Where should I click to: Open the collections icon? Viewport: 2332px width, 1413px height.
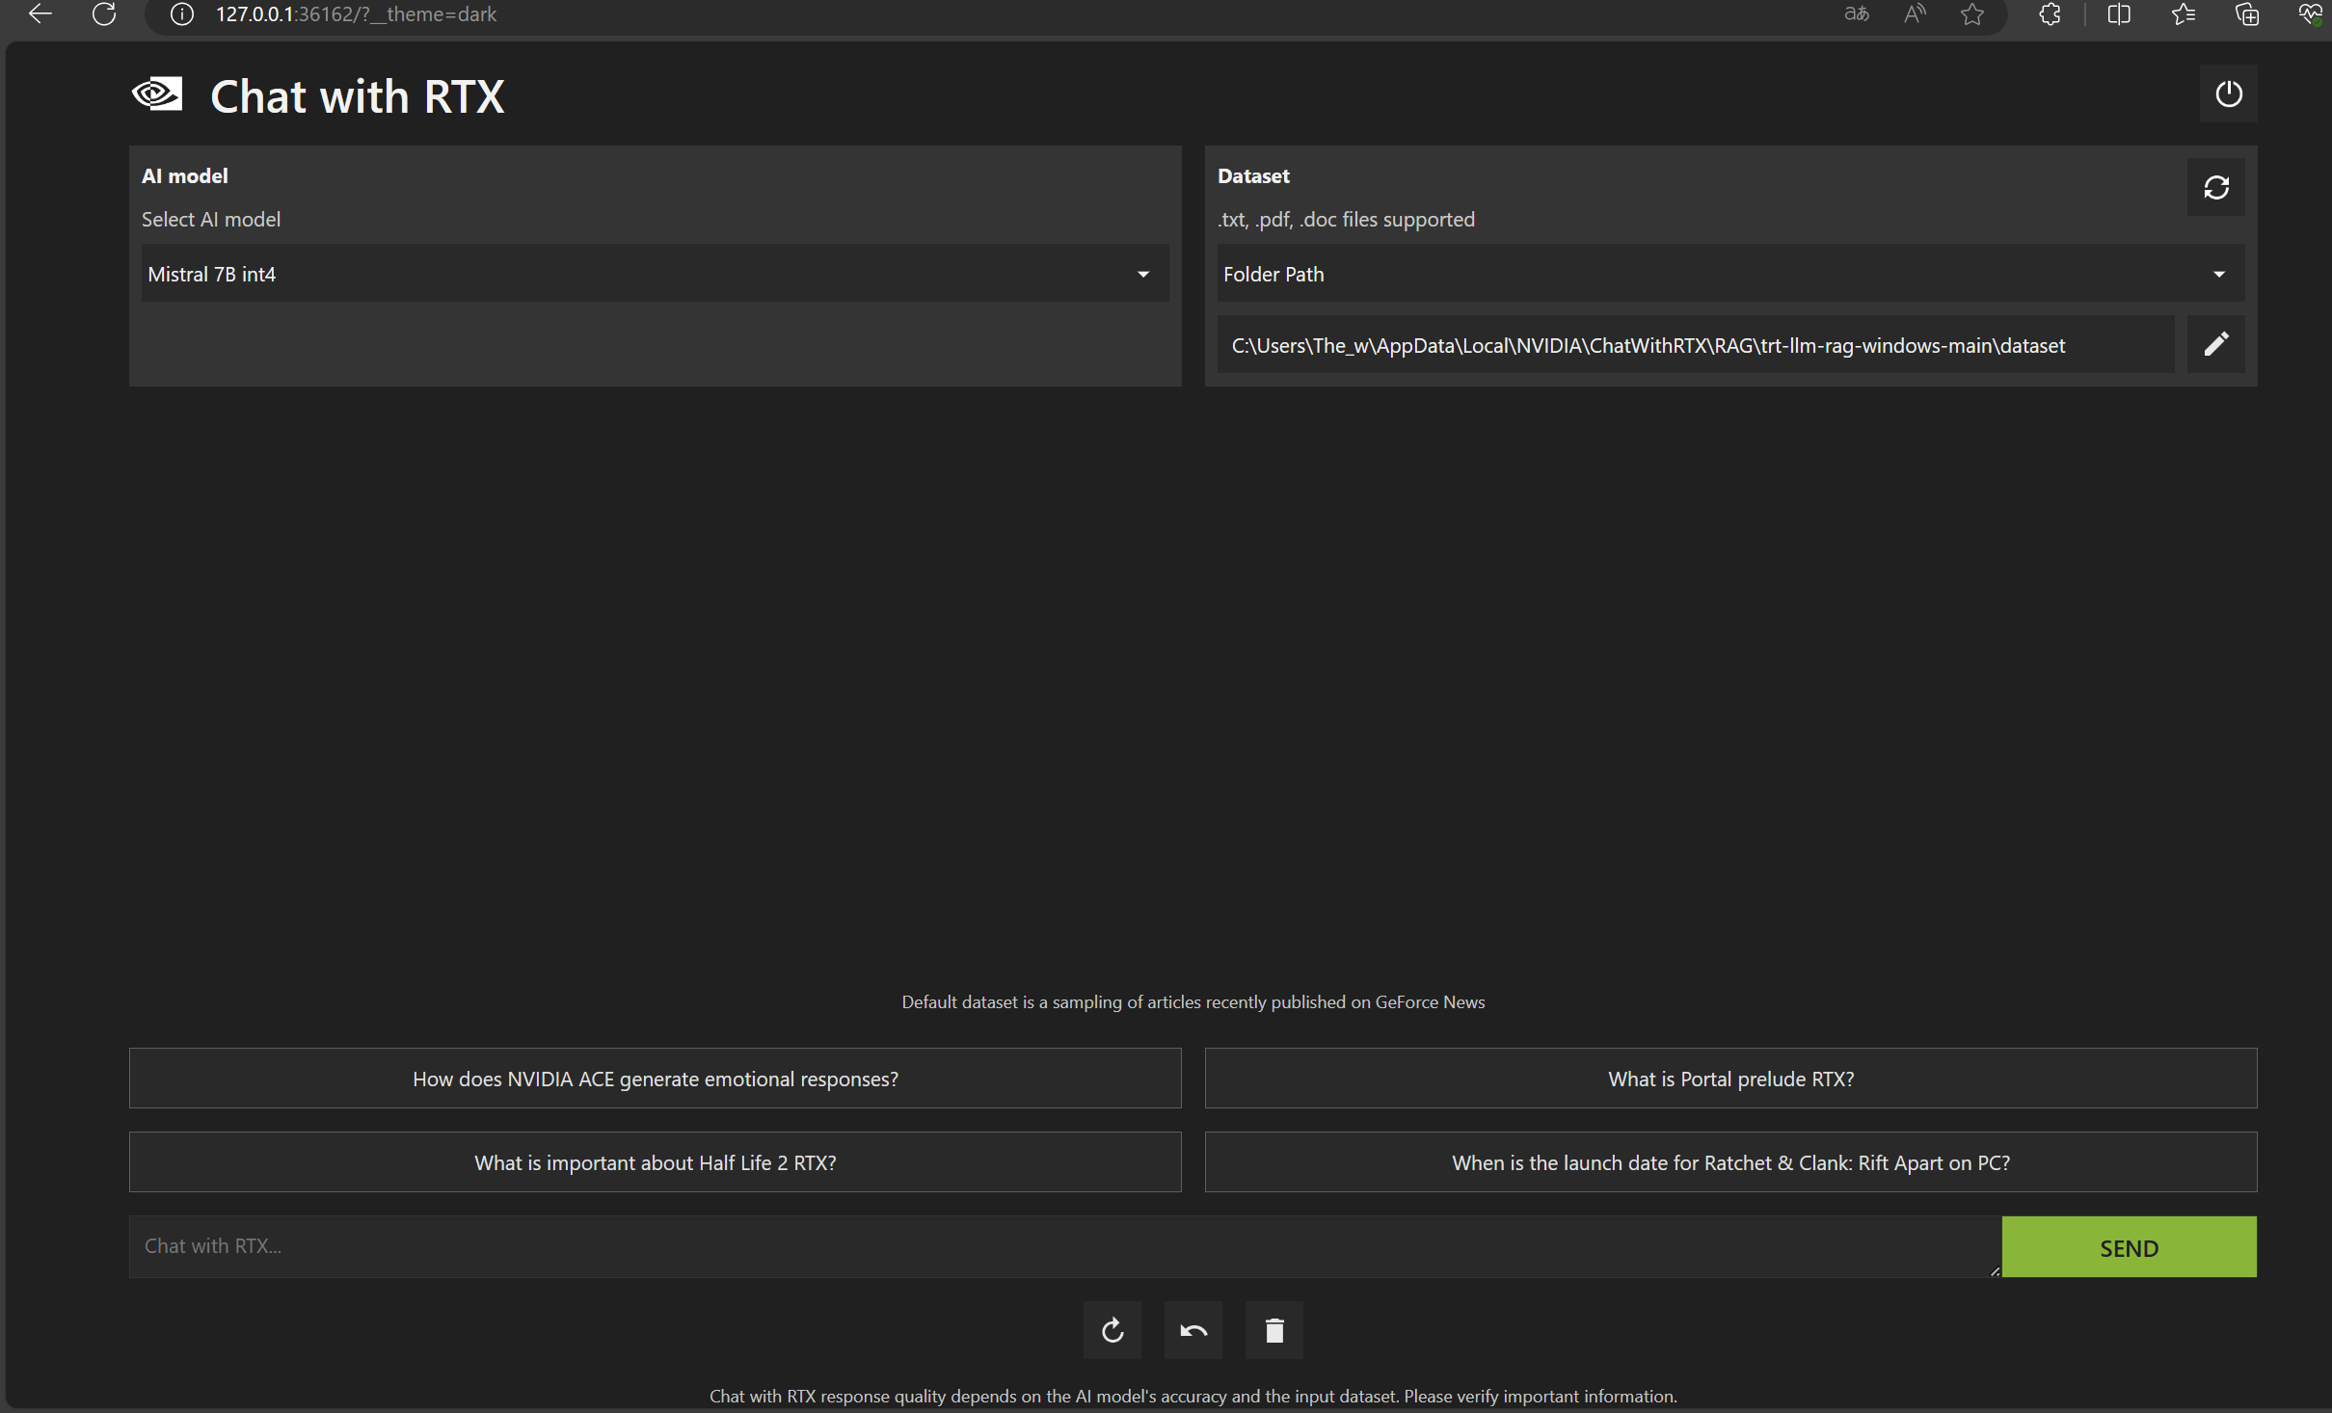coord(2247,13)
